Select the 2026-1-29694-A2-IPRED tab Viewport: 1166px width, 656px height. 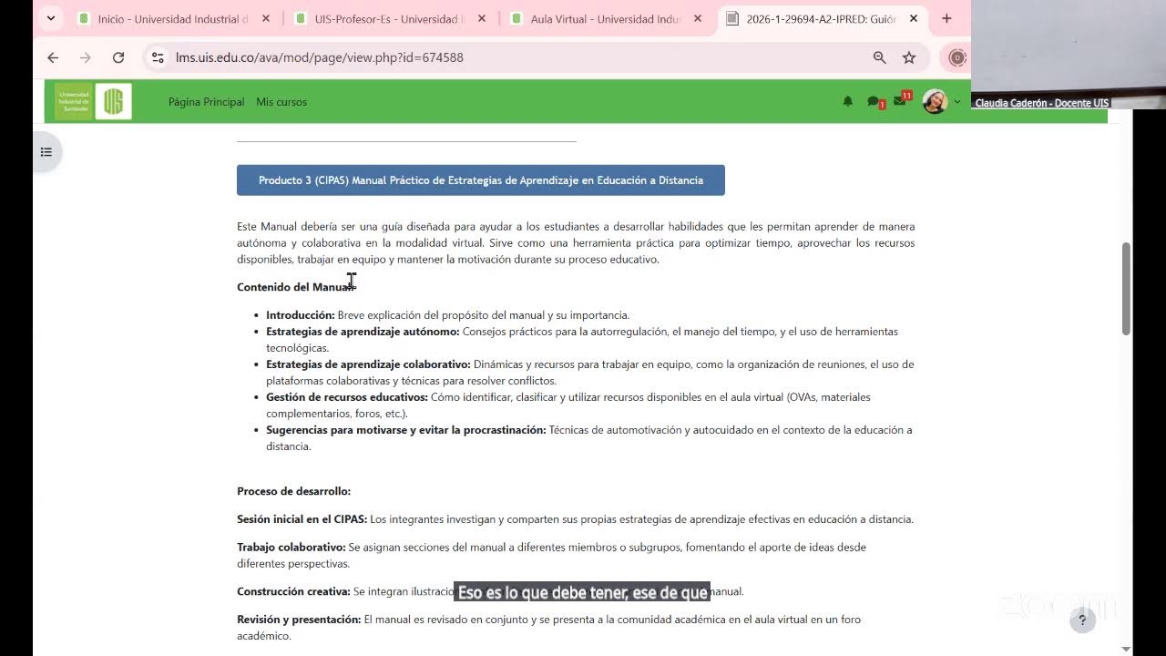823,19
